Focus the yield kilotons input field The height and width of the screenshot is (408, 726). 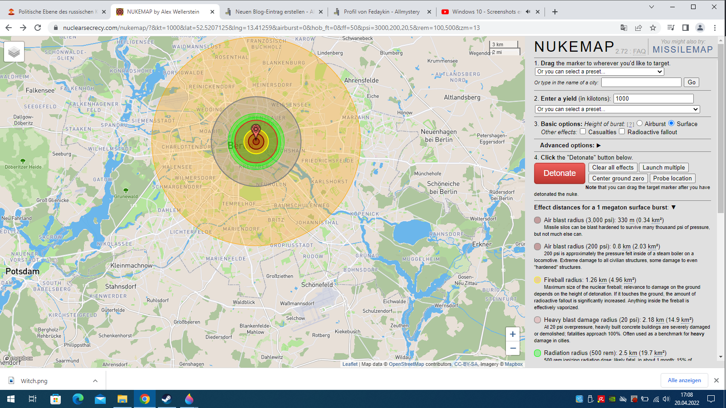coord(653,98)
